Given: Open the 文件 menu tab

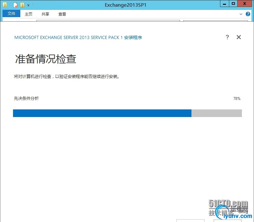Looking at the screenshot, I should pos(11,14).
